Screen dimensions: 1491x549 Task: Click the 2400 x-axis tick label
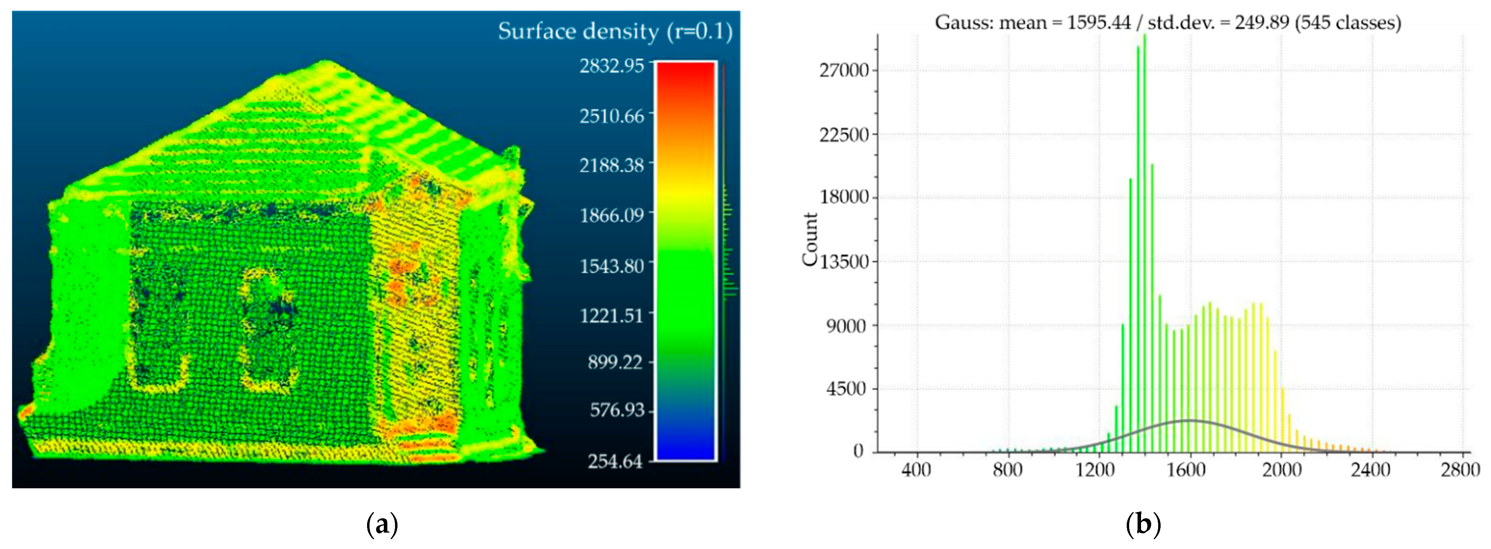pos(1370,469)
